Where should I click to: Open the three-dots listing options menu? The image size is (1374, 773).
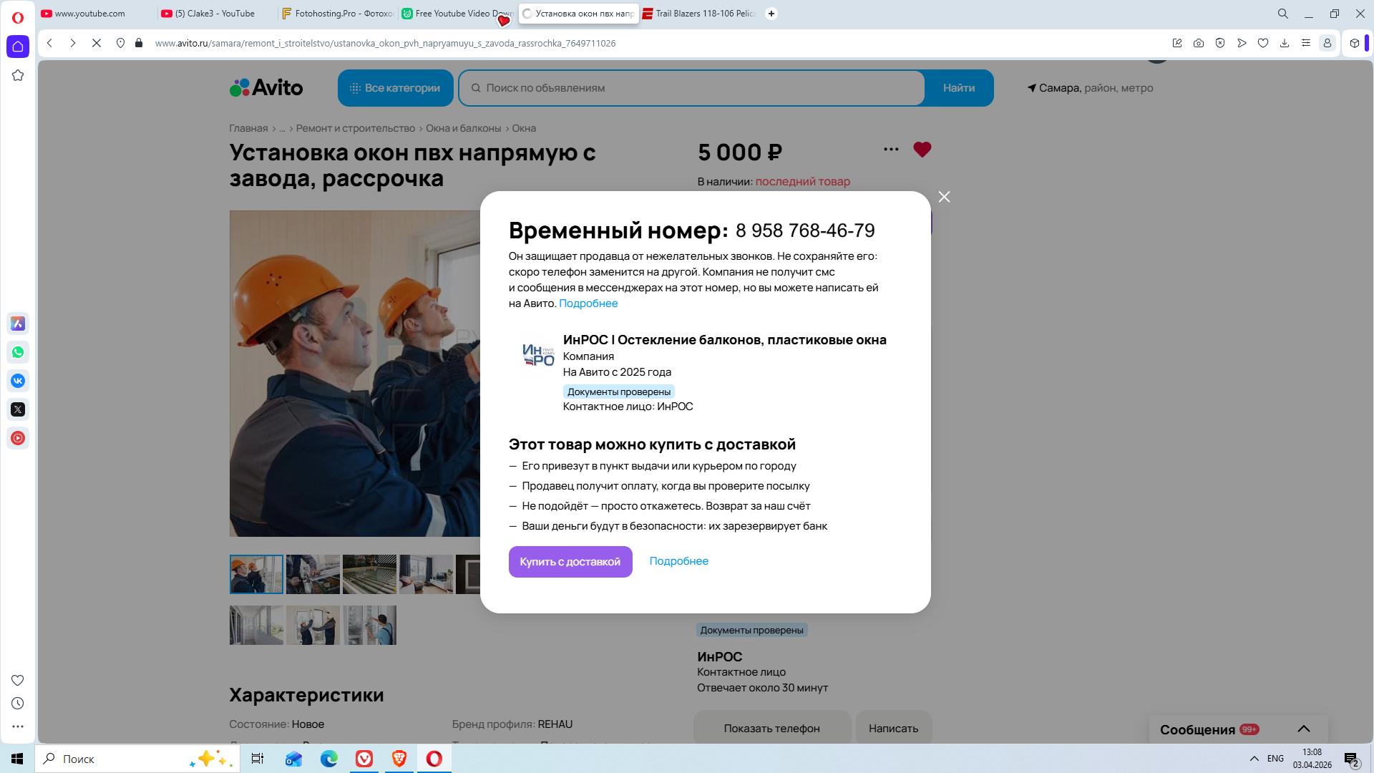tap(891, 150)
